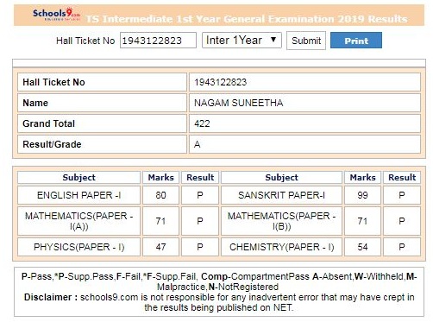The image size is (433, 322).
Task: Select the Hall Ticket No value 1943122823 cell
Action: pos(304,82)
